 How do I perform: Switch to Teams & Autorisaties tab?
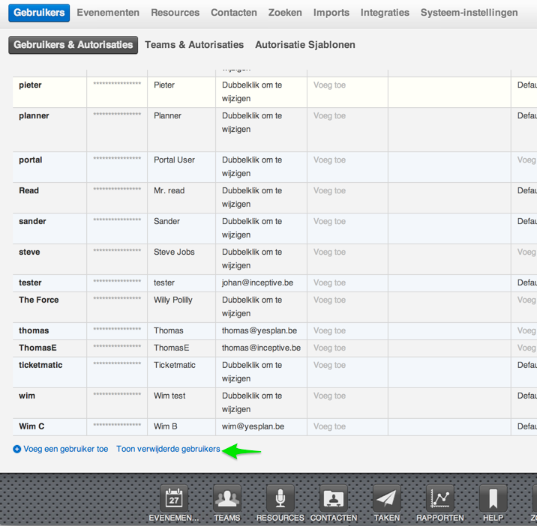[194, 45]
